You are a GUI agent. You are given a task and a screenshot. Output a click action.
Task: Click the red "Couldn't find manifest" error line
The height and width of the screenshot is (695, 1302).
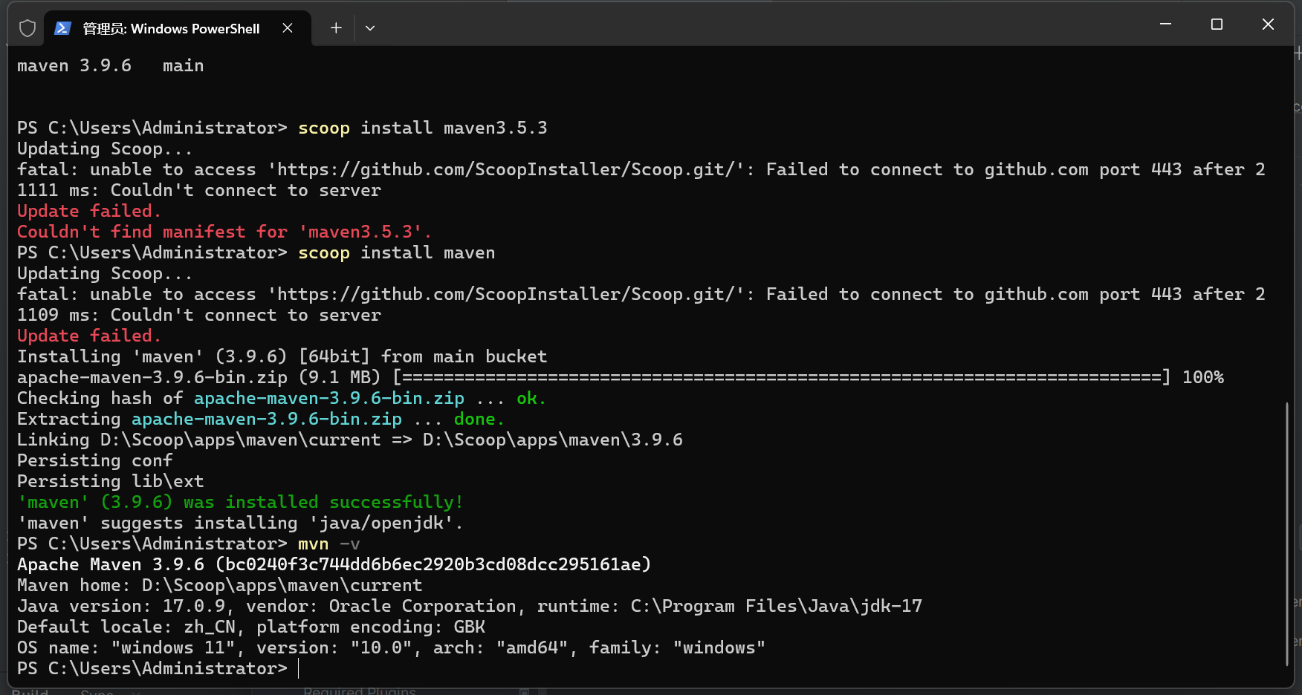pyautogui.click(x=224, y=232)
